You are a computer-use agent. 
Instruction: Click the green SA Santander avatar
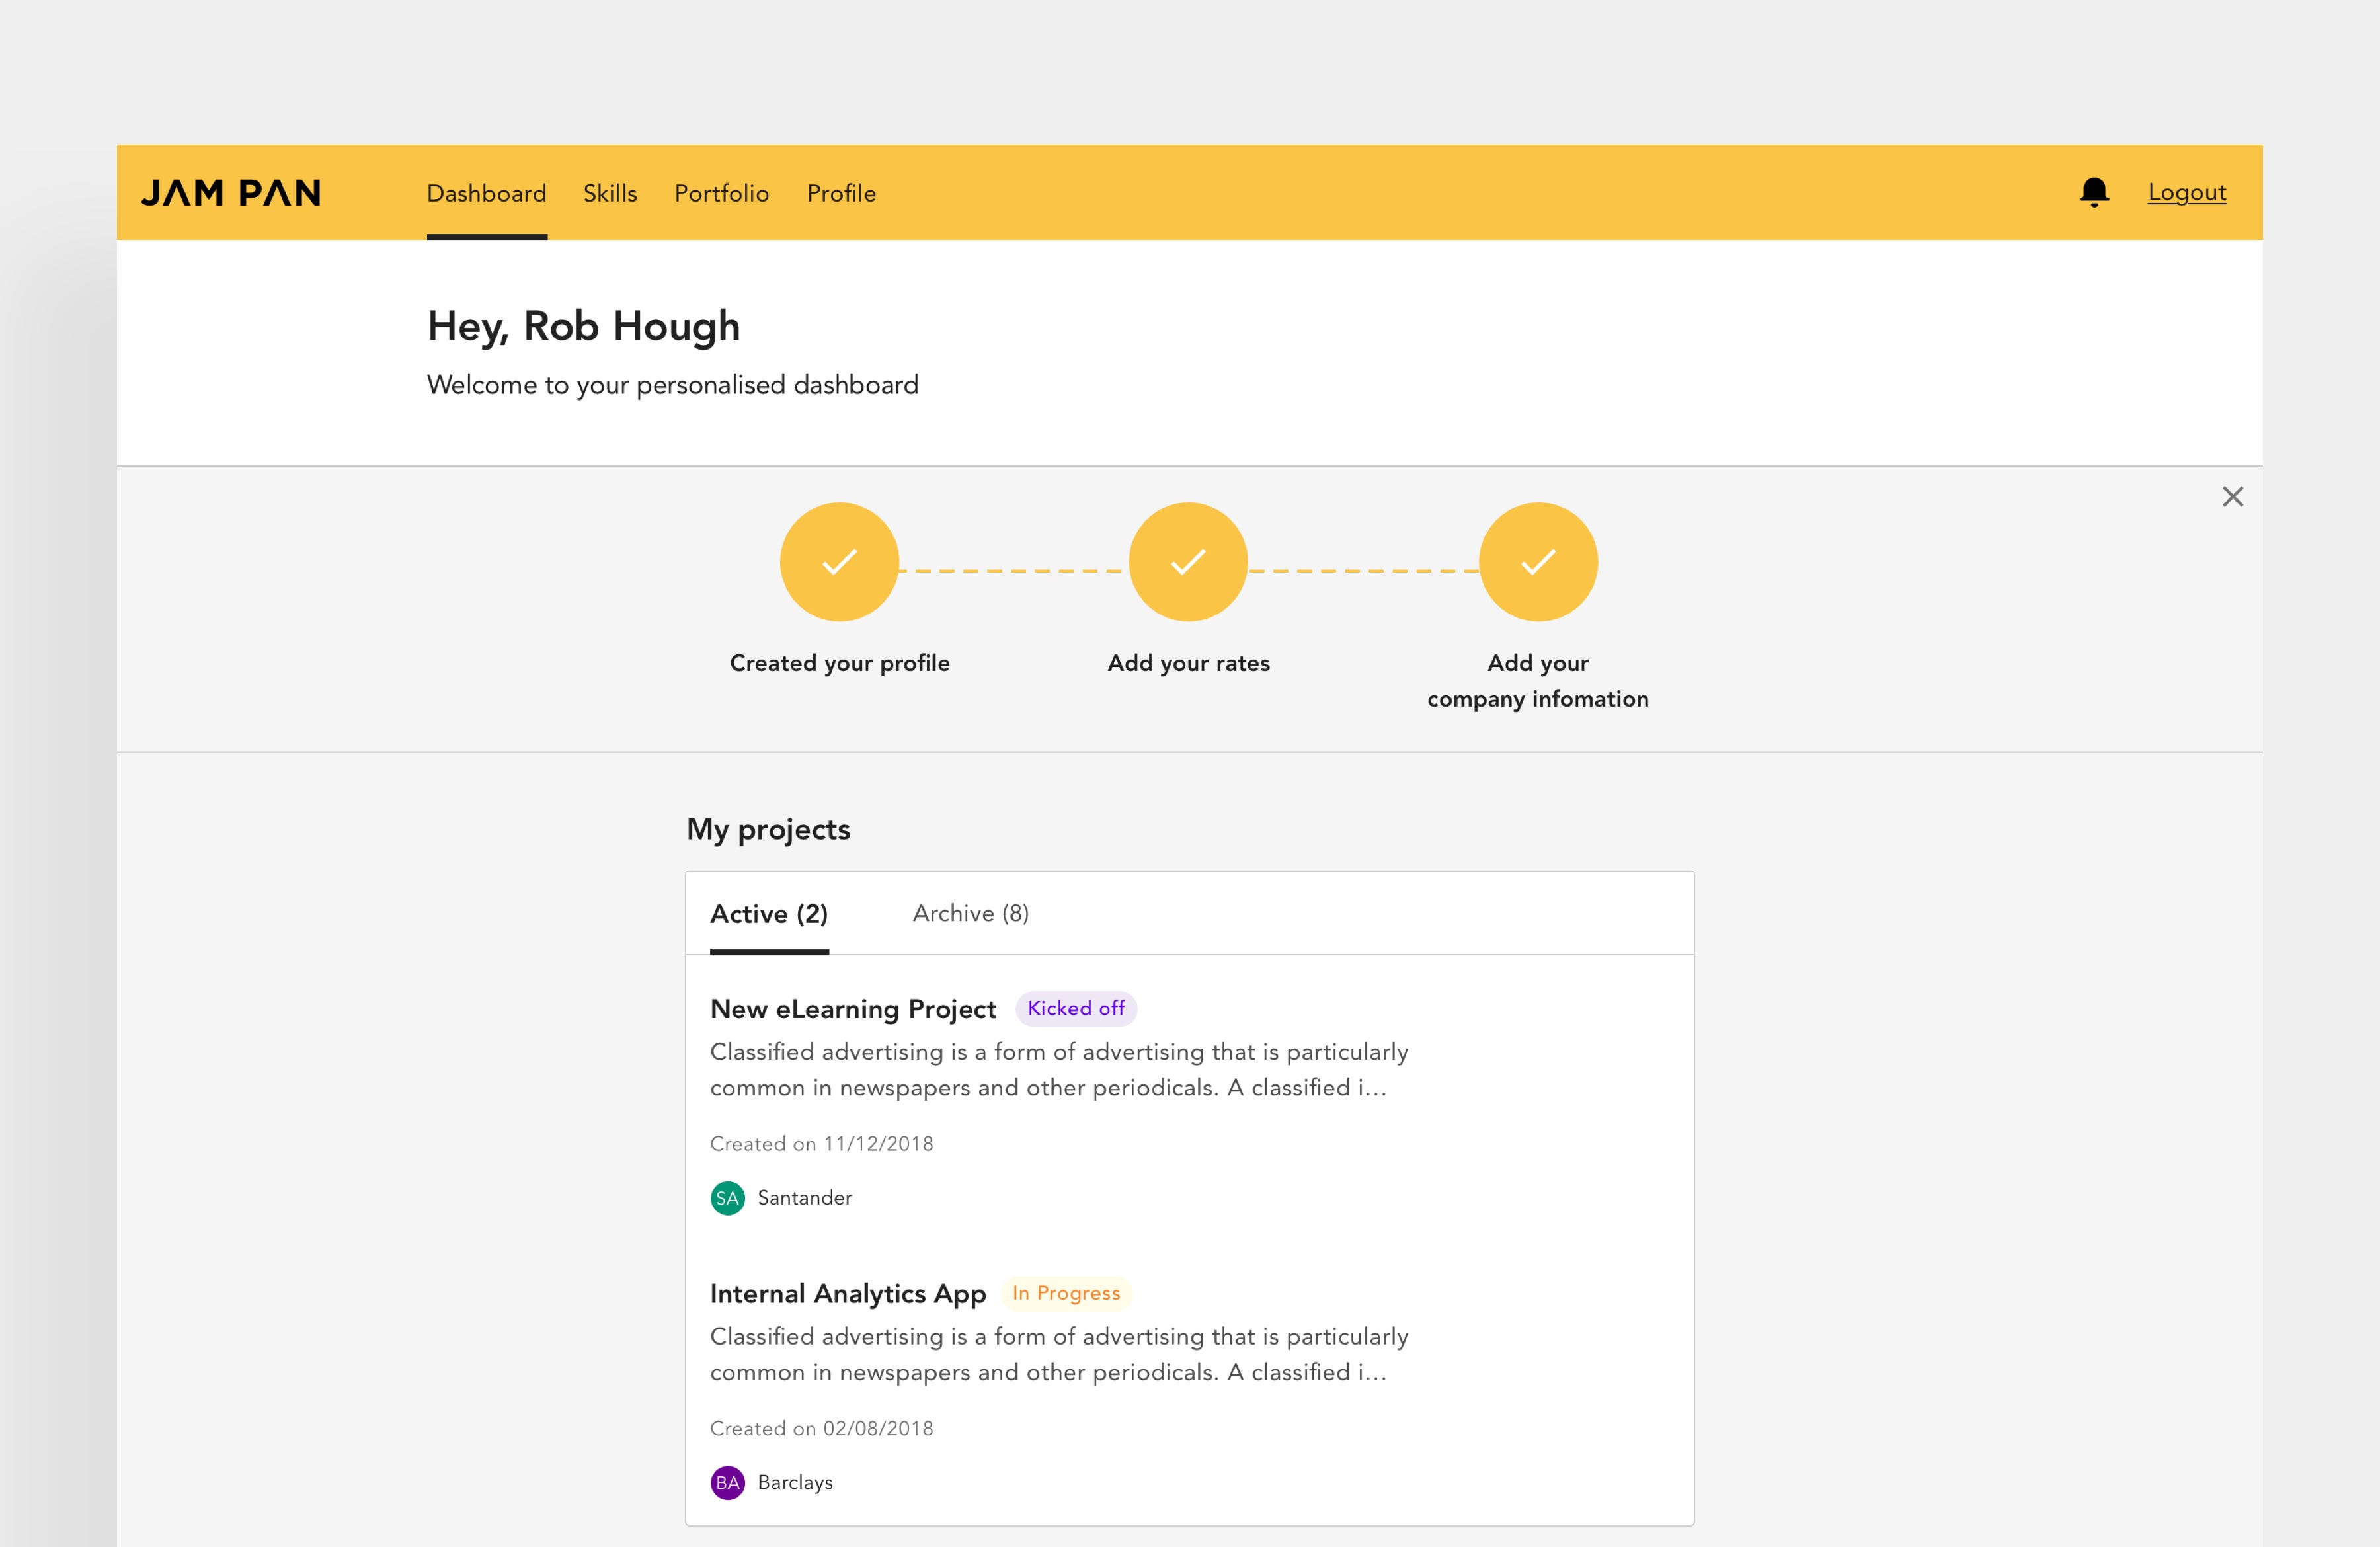pyautogui.click(x=727, y=1198)
